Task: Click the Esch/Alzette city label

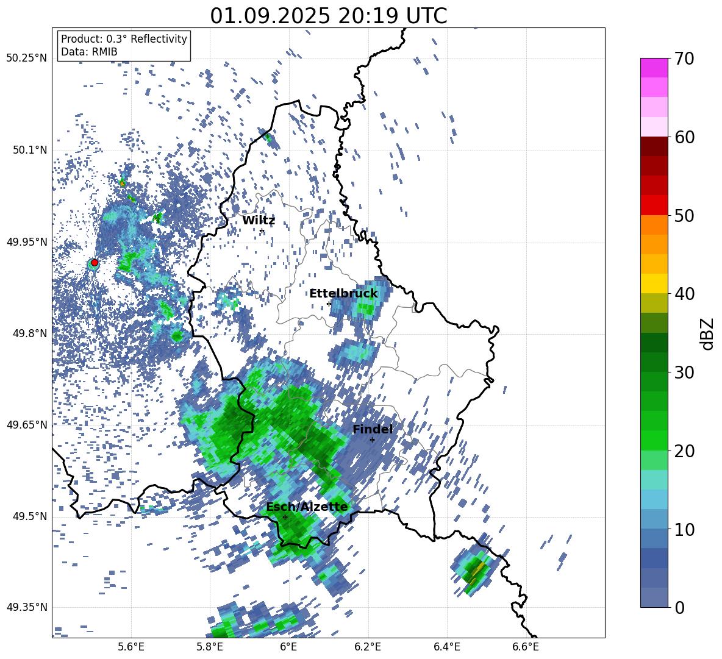Action: [x=307, y=507]
